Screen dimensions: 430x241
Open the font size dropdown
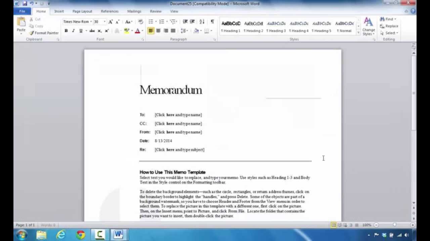pos(104,22)
